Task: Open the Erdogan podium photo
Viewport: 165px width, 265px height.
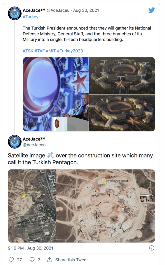Action: coord(56,94)
